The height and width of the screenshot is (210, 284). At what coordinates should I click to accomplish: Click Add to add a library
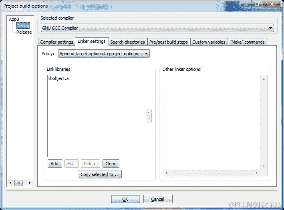click(55, 164)
